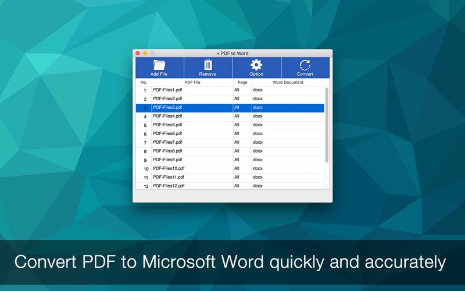Click the Add File folder icon
465x291 pixels.
[x=159, y=65]
